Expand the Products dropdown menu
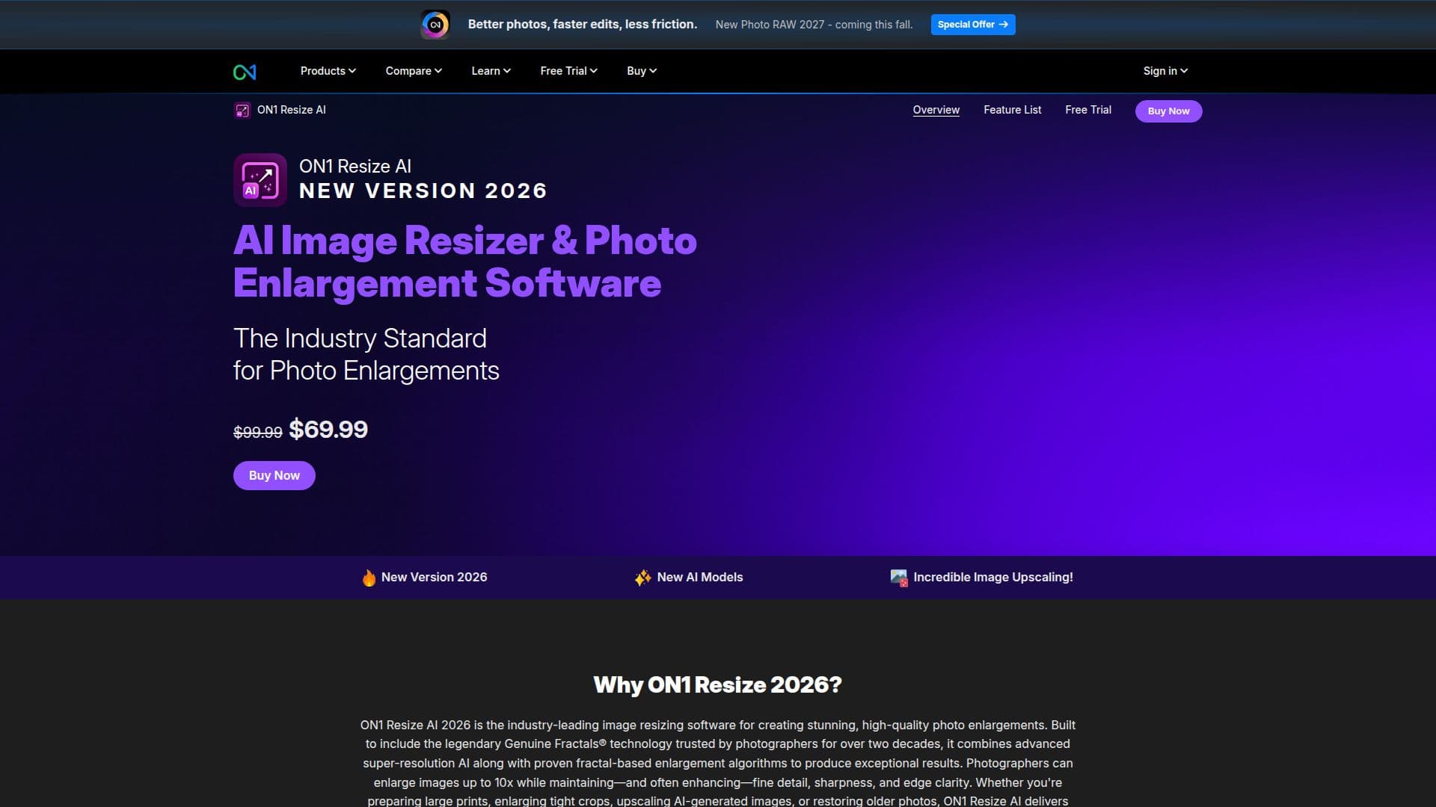 (328, 71)
